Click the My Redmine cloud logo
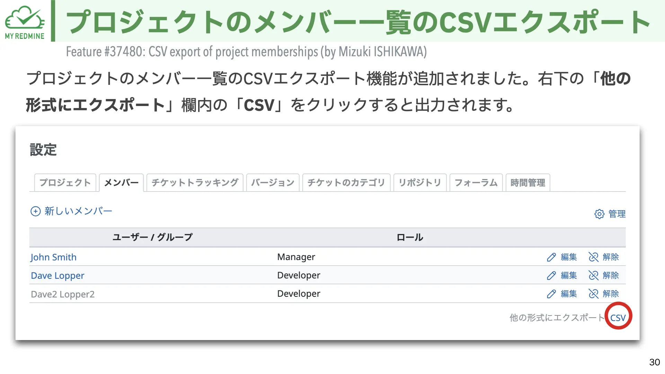This screenshot has width=665, height=374. (25, 22)
